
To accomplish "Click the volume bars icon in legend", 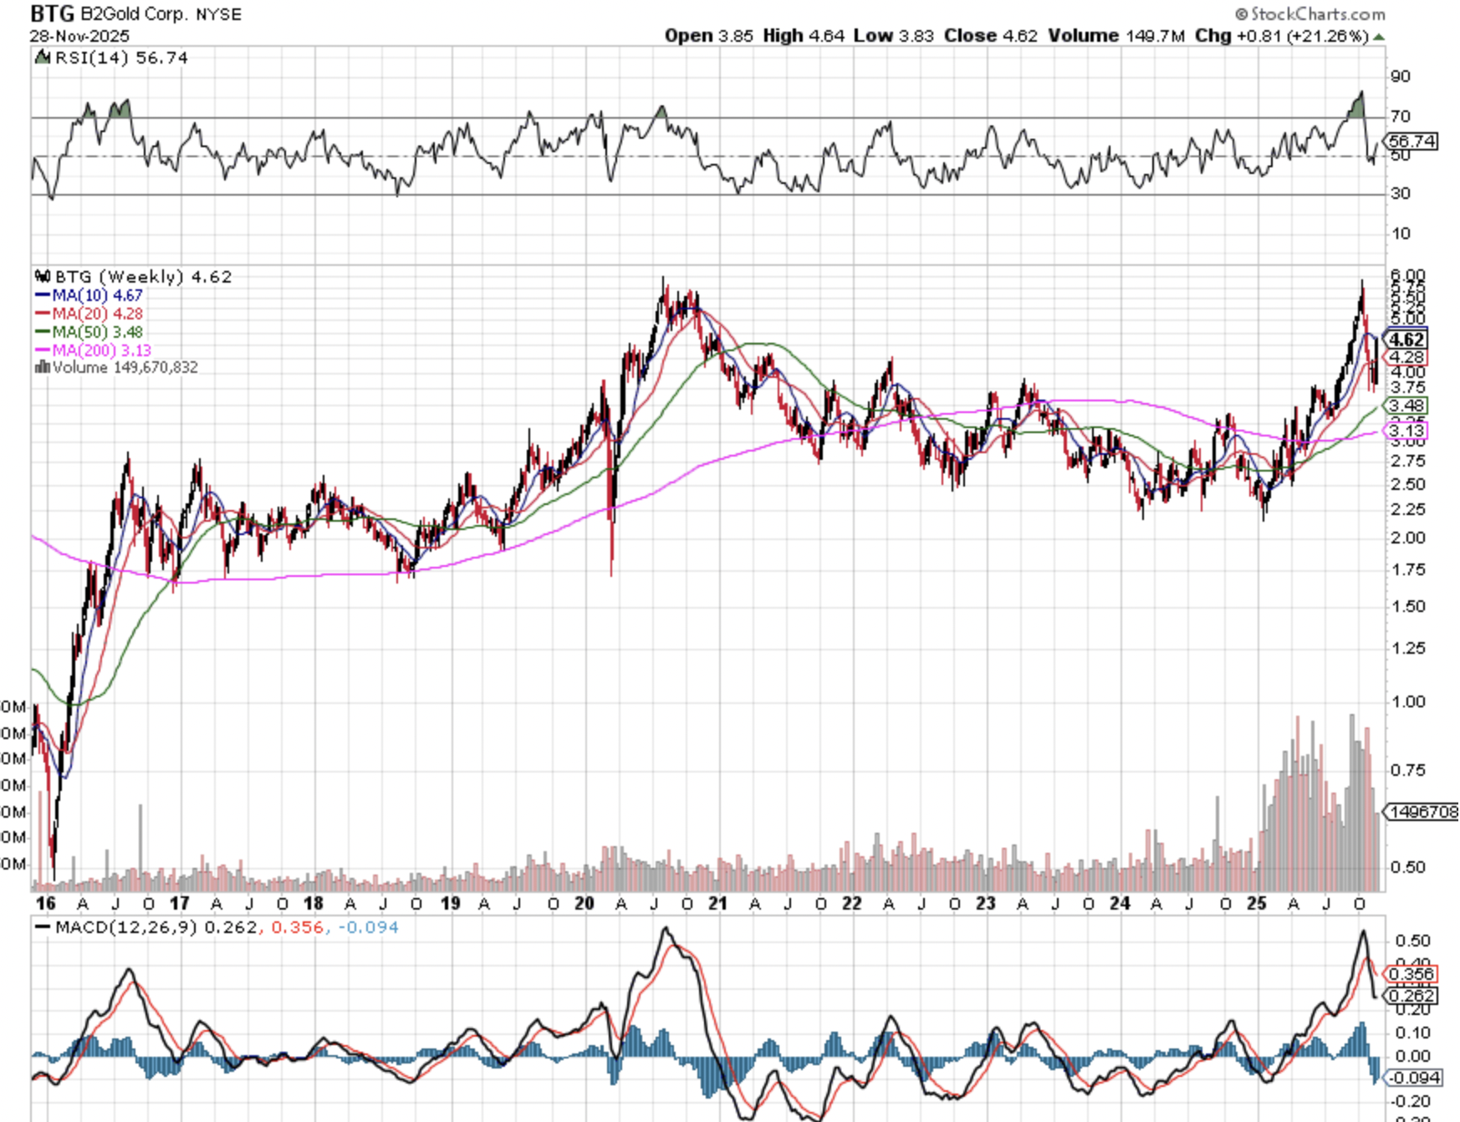I will [43, 367].
